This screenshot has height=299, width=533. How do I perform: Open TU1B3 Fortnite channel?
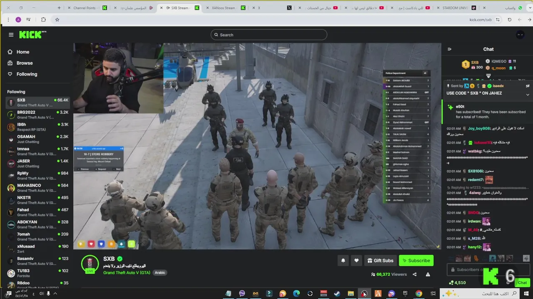coord(37,273)
